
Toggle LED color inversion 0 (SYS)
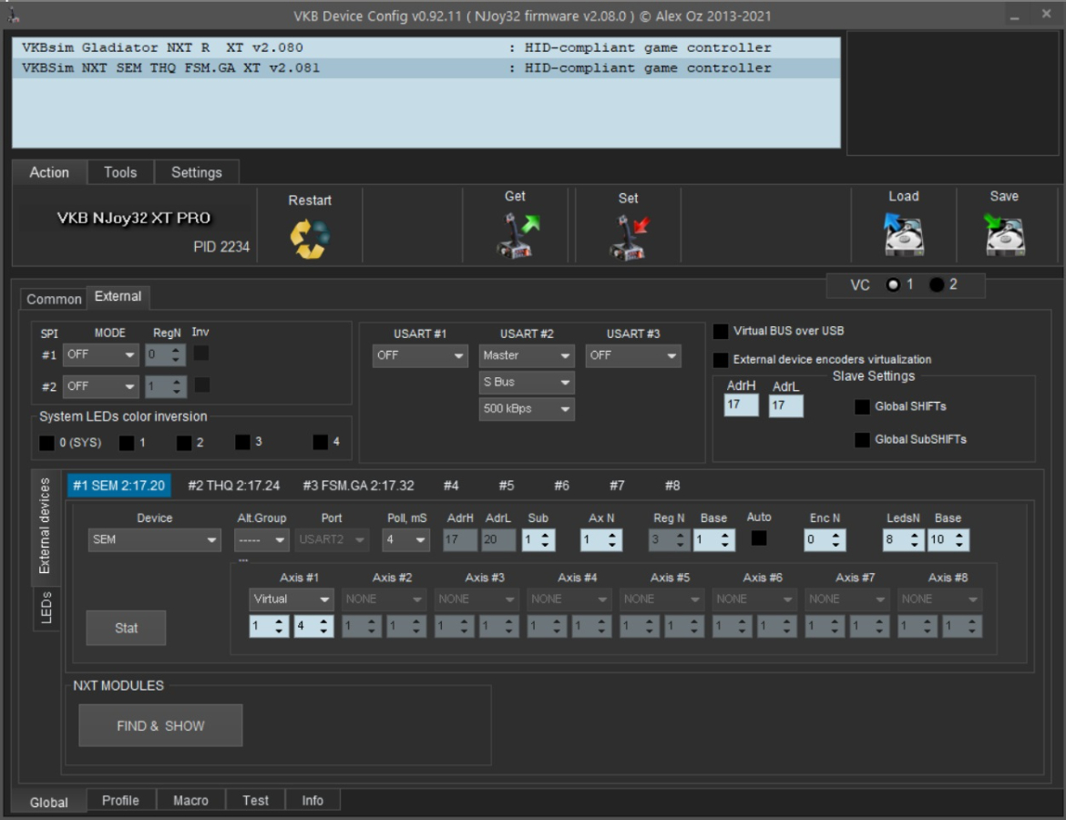46,444
